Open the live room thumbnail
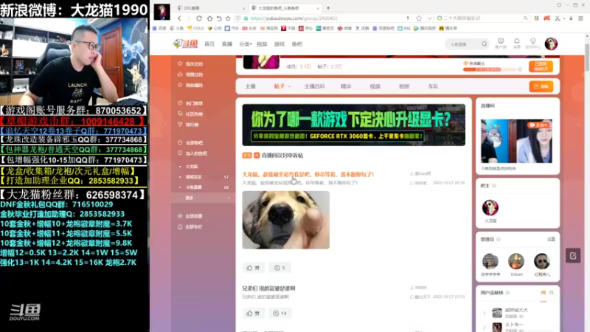The image size is (590, 332). [x=517, y=141]
